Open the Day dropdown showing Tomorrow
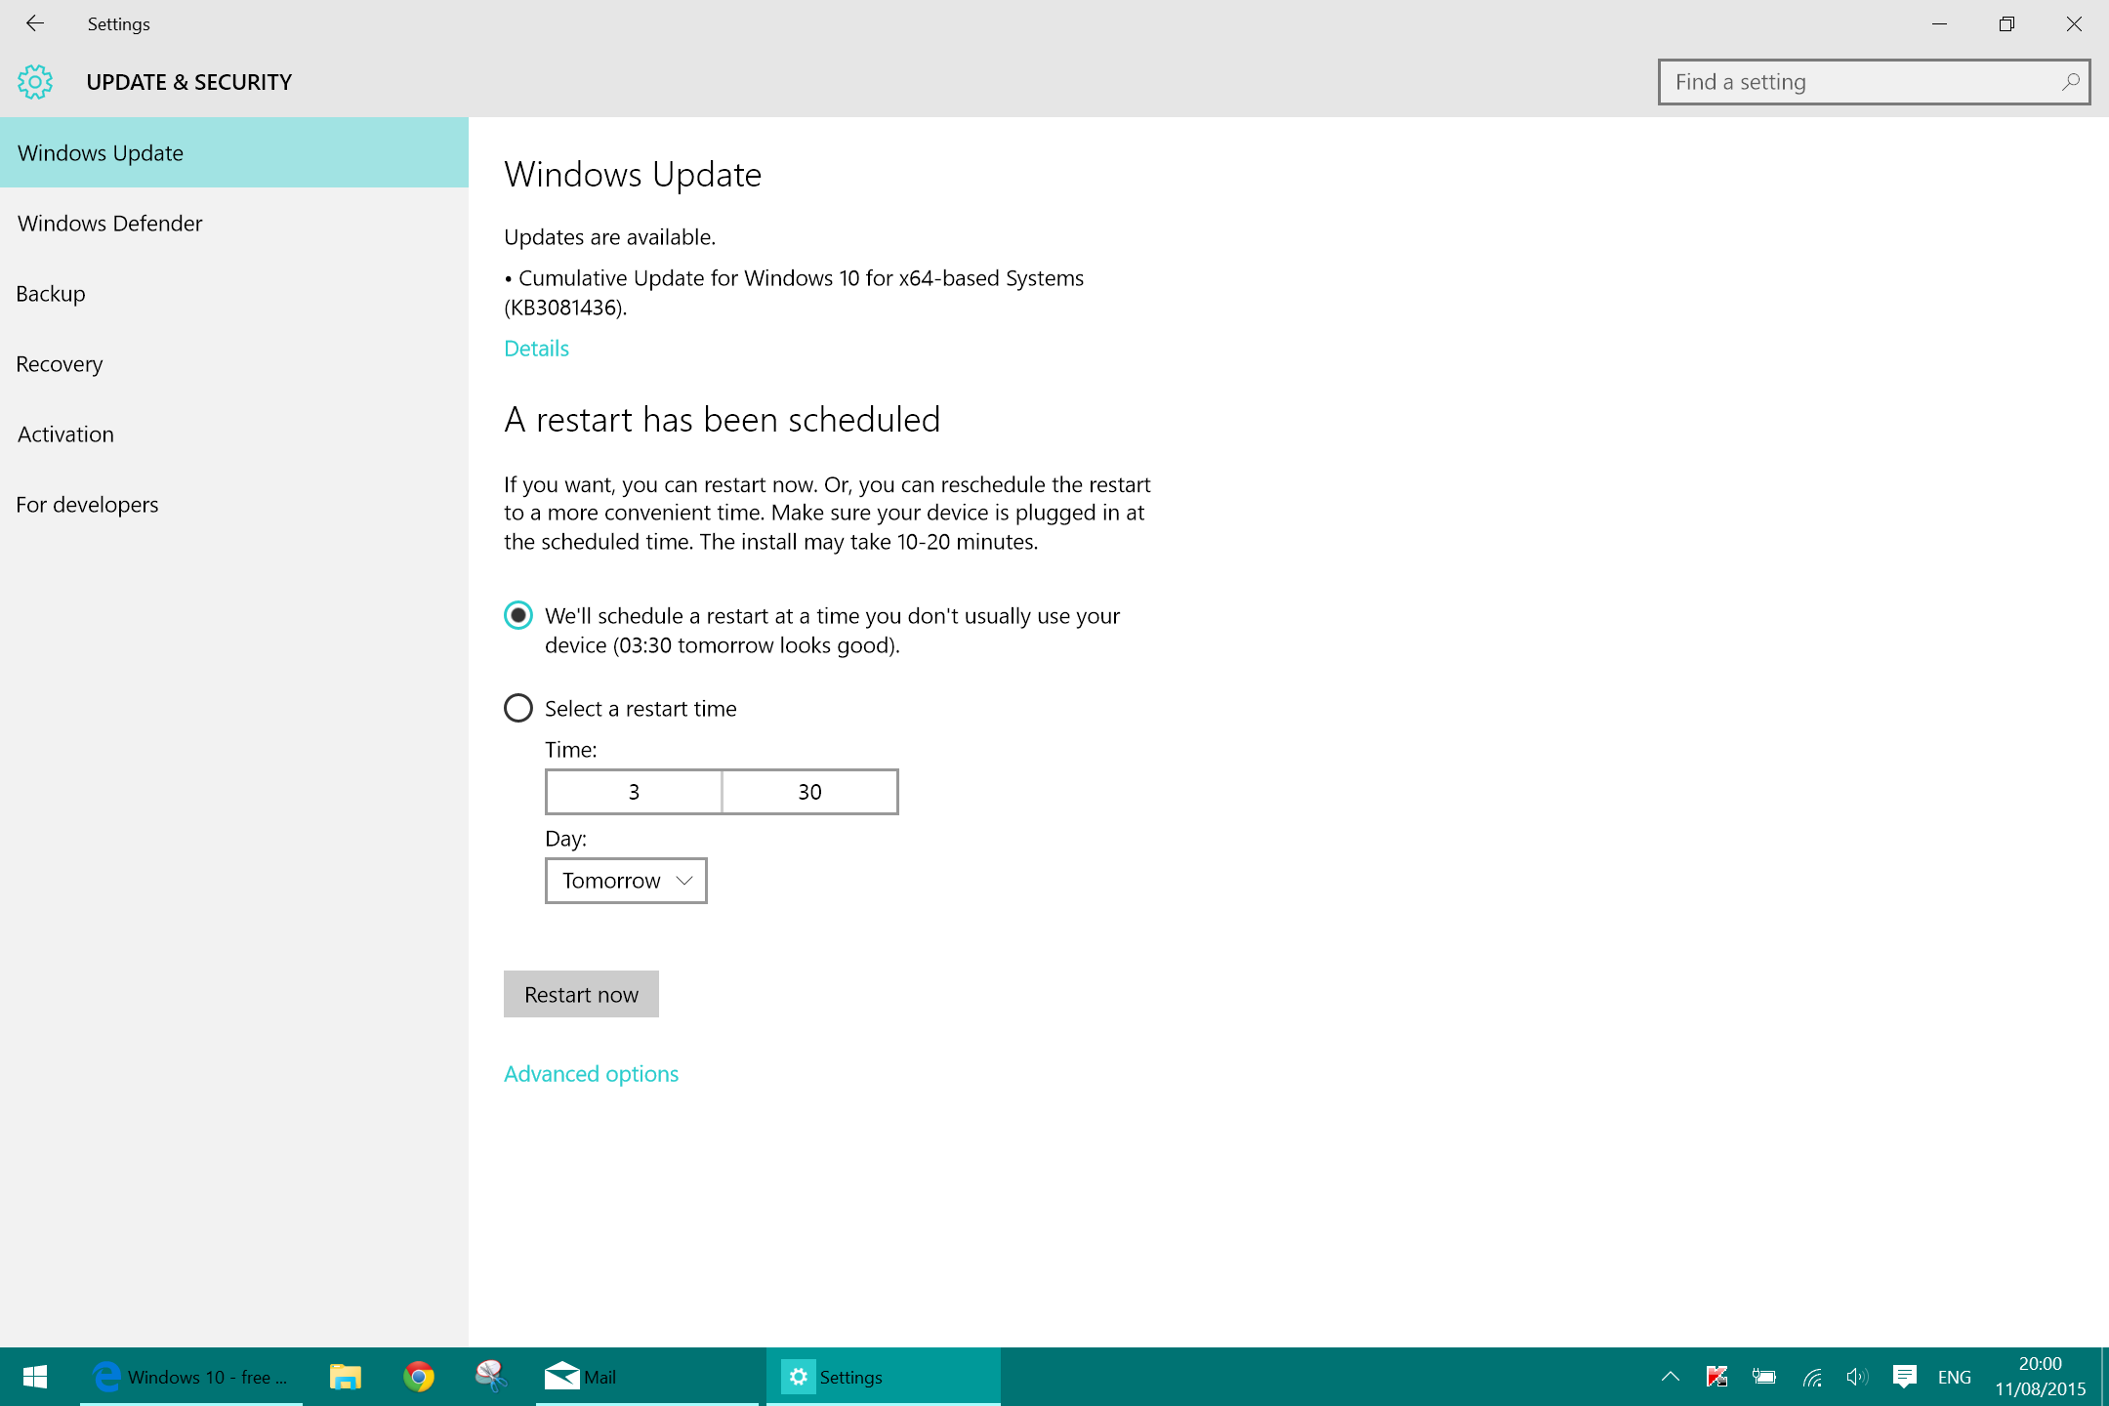Screen dimensions: 2109x1406 coord(626,881)
